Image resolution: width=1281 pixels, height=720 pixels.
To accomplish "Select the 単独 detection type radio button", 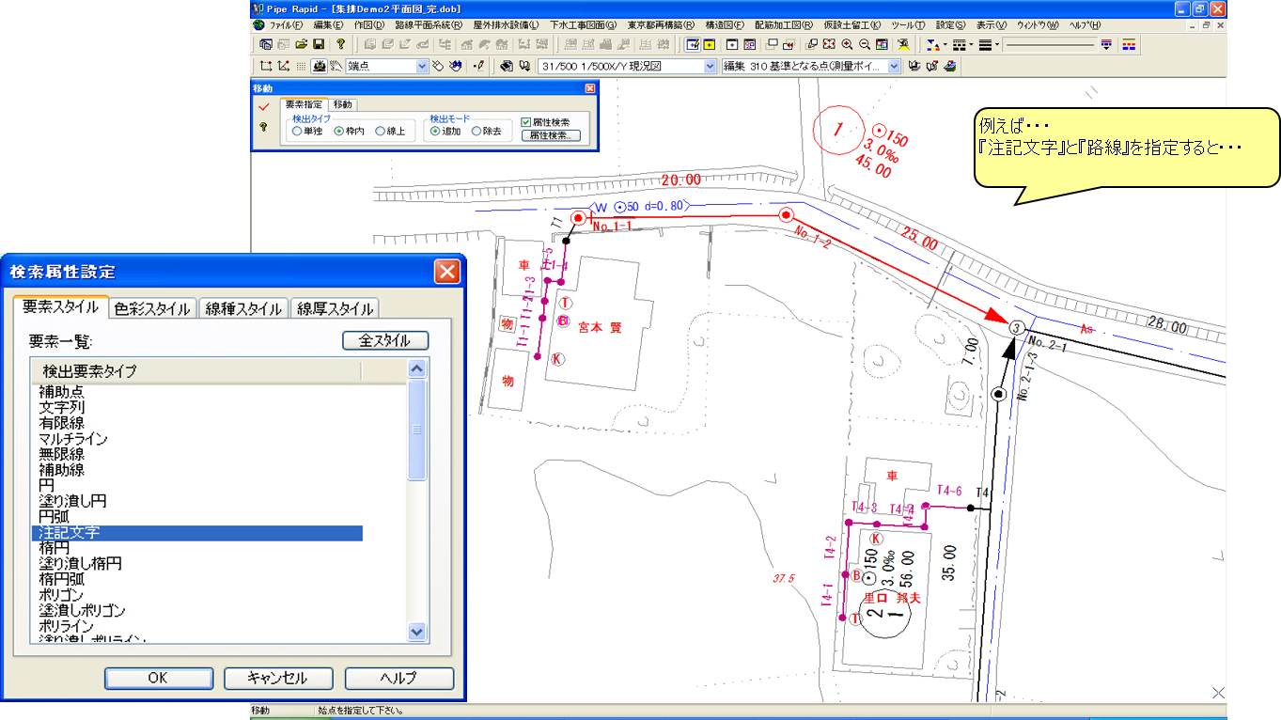I will (x=297, y=132).
